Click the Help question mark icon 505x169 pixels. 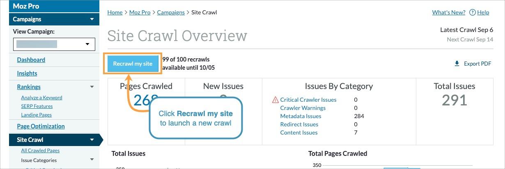(472, 12)
